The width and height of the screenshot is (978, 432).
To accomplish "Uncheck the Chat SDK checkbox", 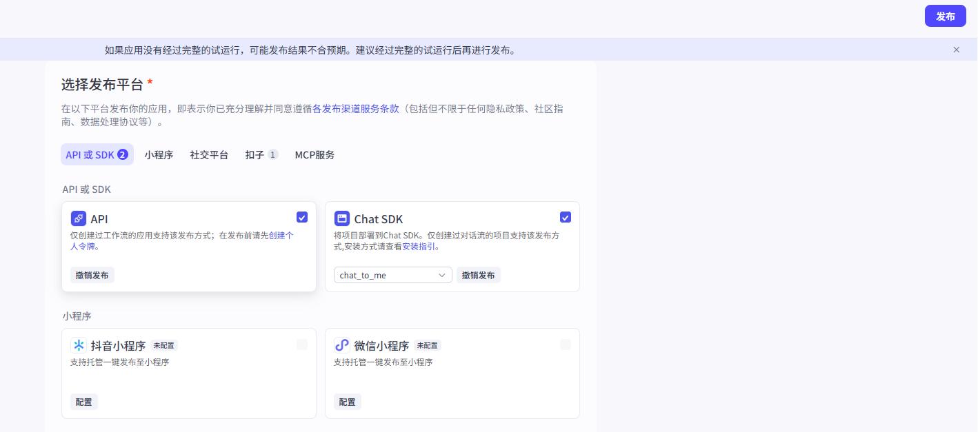I will [566, 217].
